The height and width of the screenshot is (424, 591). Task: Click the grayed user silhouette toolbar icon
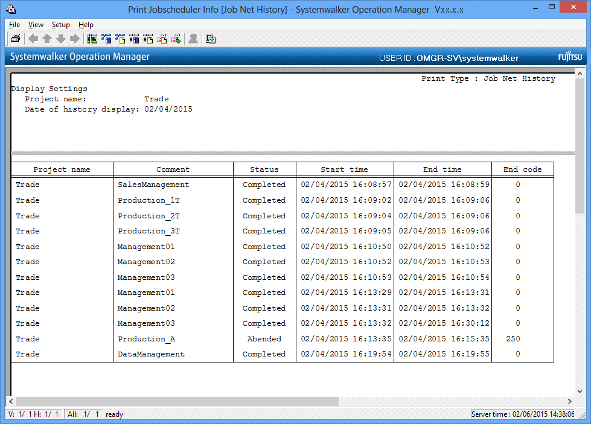coord(193,39)
